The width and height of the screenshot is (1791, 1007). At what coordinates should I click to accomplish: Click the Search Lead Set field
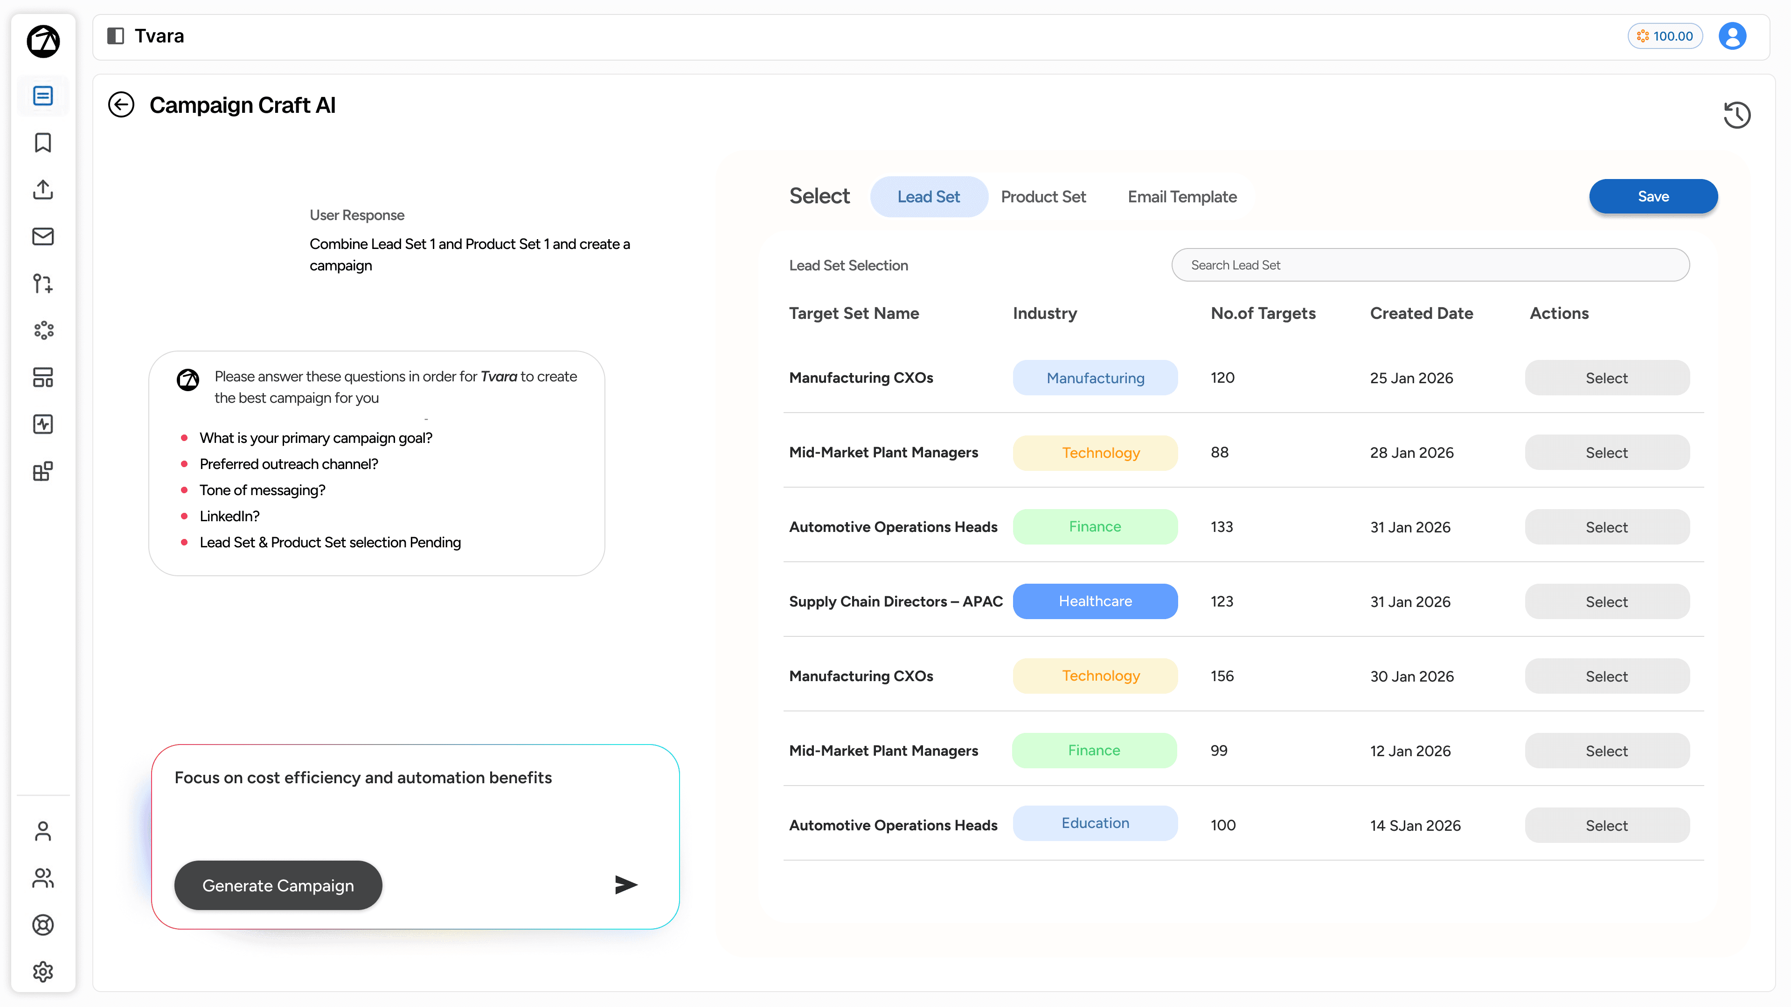(1430, 265)
